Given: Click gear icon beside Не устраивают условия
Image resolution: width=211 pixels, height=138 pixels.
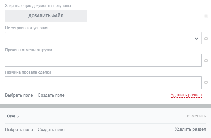Looking at the screenshot, I should [x=206, y=38].
